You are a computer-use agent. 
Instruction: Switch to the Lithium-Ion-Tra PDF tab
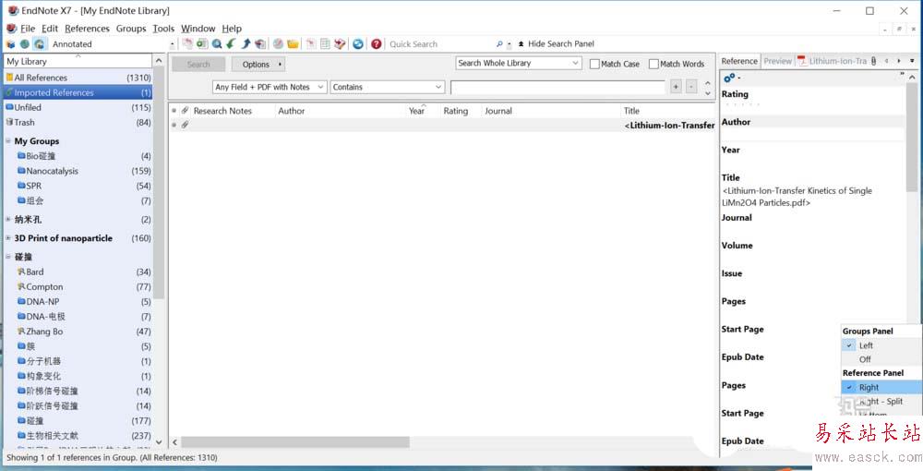click(833, 61)
